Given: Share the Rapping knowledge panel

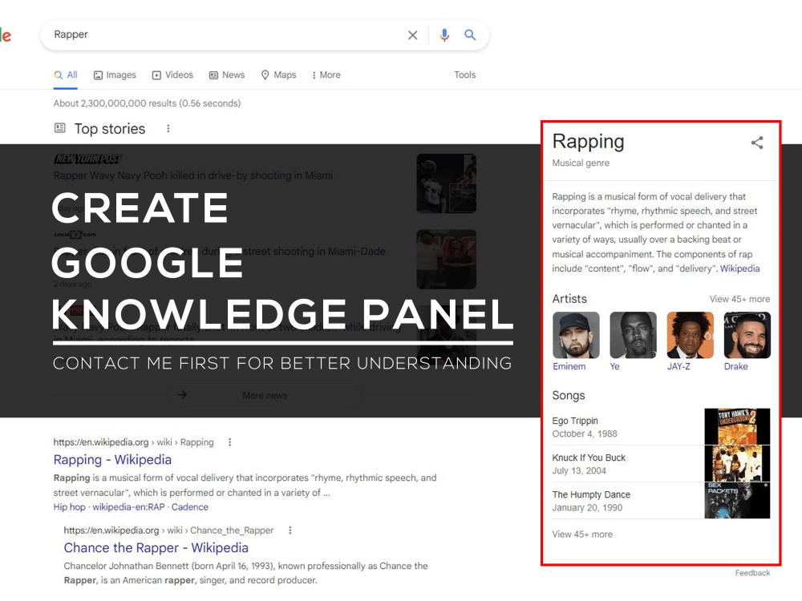Looking at the screenshot, I should 757,143.
